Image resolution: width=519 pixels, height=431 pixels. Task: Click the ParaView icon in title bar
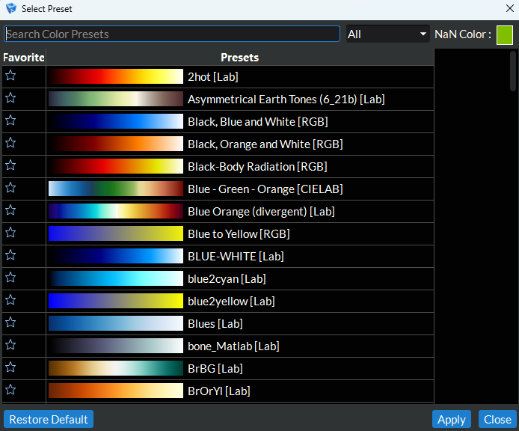click(11, 8)
